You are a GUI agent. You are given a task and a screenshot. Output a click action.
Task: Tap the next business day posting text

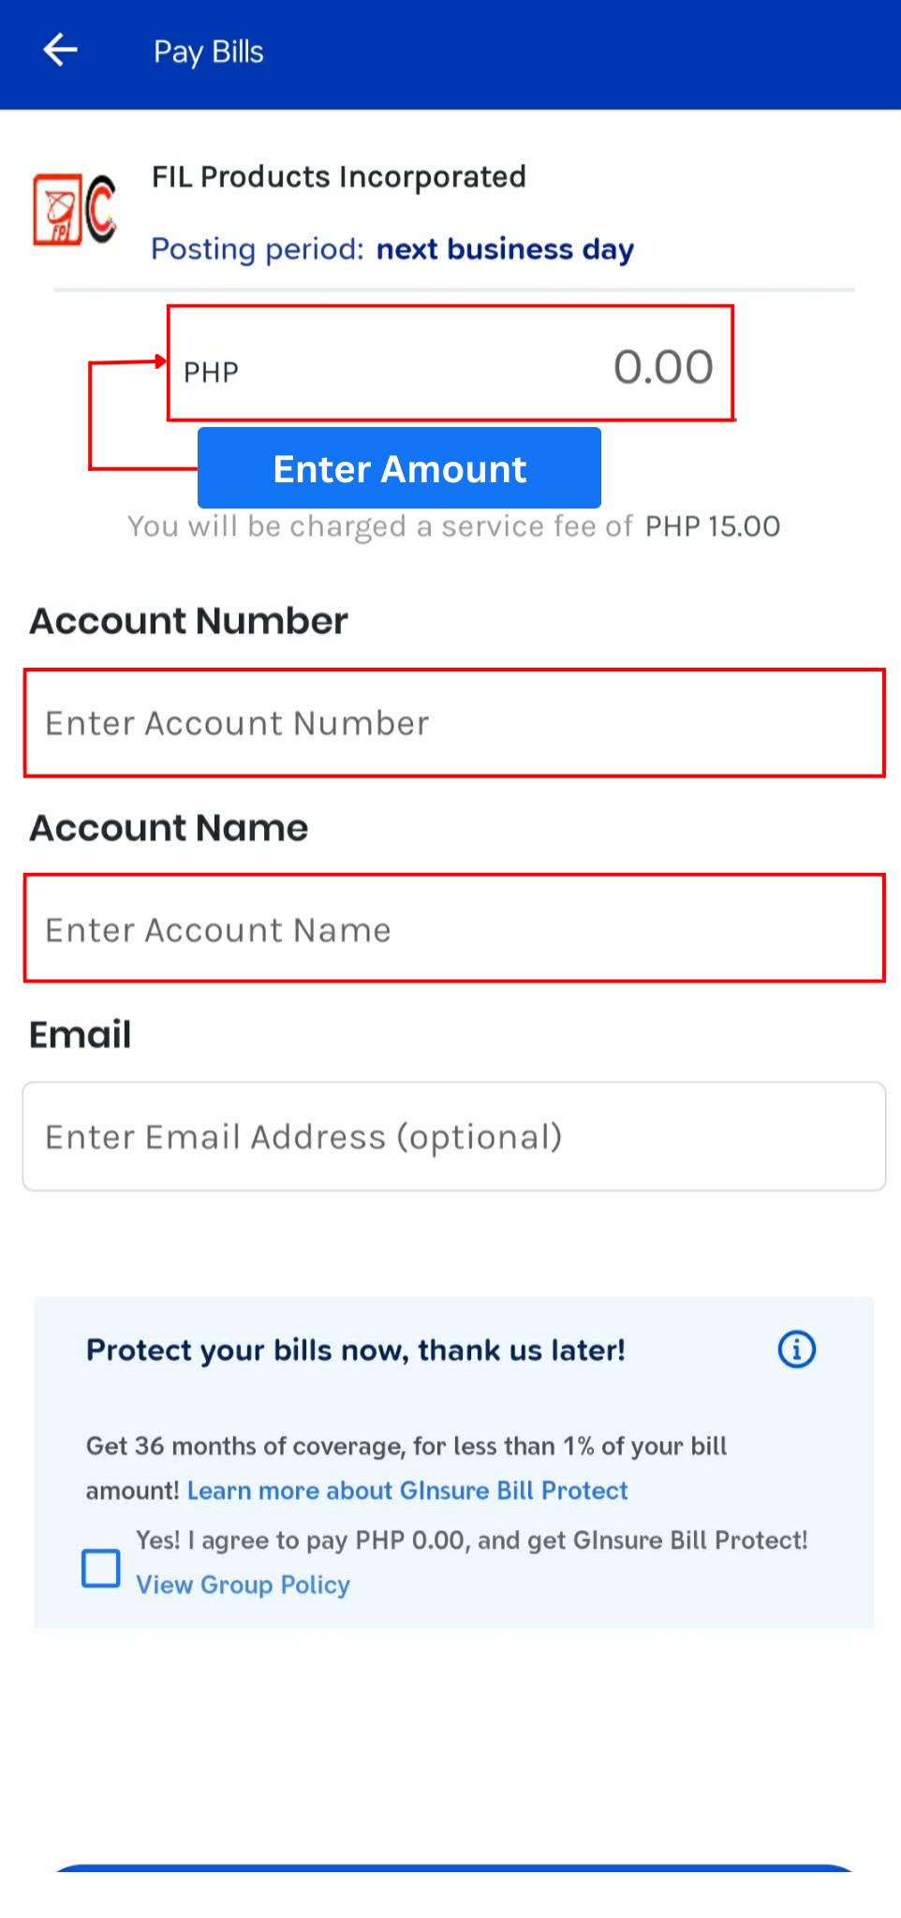click(505, 249)
